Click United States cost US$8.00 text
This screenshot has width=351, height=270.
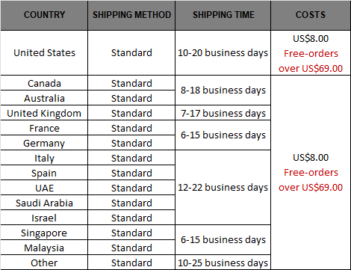[311, 39]
